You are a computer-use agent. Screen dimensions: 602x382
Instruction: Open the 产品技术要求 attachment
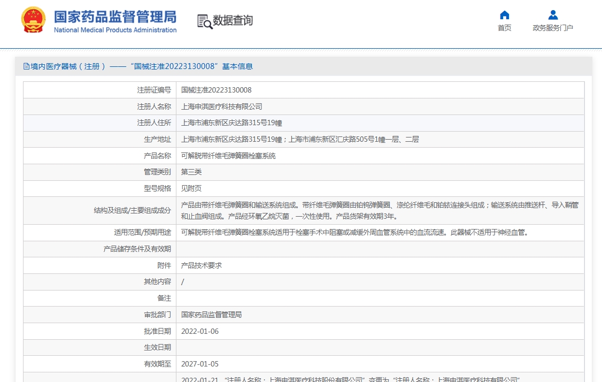[x=202, y=265]
